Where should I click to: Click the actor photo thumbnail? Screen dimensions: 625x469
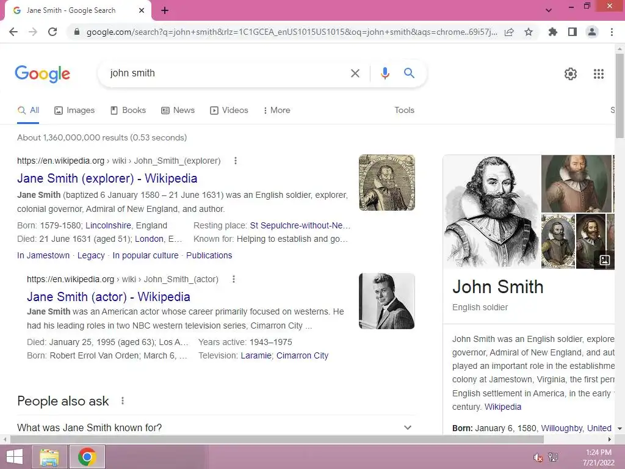click(x=386, y=301)
